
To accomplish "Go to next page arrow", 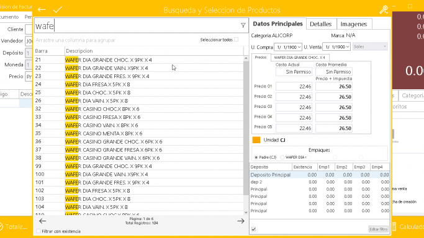I will click(241, 221).
